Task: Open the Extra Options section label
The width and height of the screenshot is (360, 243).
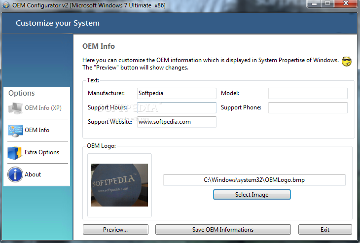Action: 42,152
